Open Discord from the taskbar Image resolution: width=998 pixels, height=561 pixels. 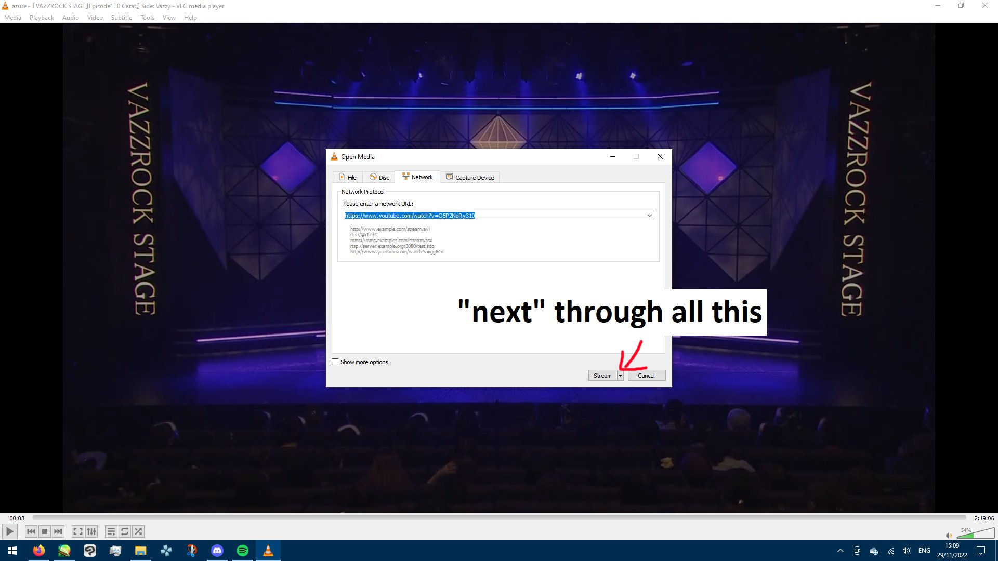[217, 551]
